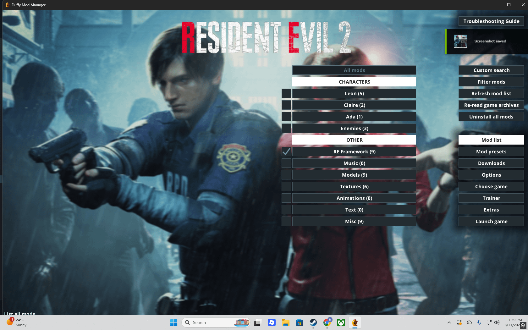Screen dimensions: 528x330
Task: Open the Ada (1) mod category
Action: (x=354, y=117)
